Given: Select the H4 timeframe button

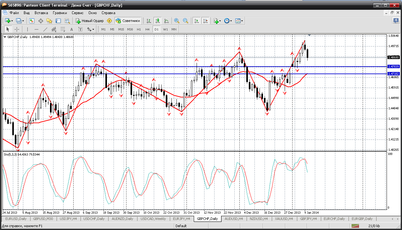Looking at the screenshot, I should click(147, 29).
